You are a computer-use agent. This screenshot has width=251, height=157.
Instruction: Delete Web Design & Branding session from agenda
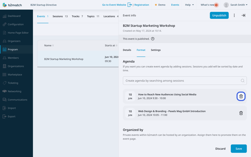[241, 113]
